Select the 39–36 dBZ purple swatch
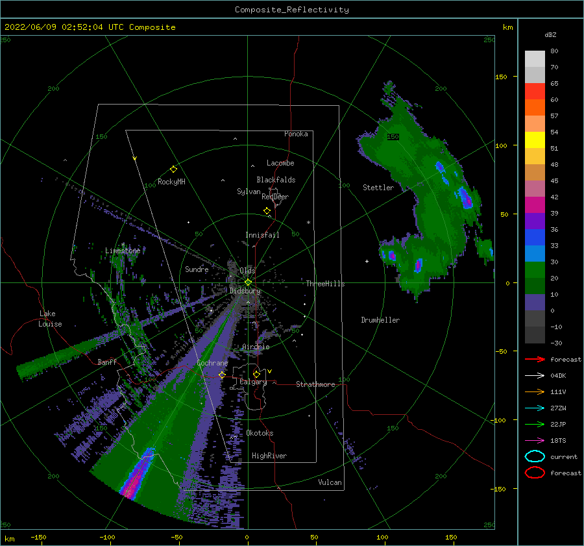 pos(535,221)
